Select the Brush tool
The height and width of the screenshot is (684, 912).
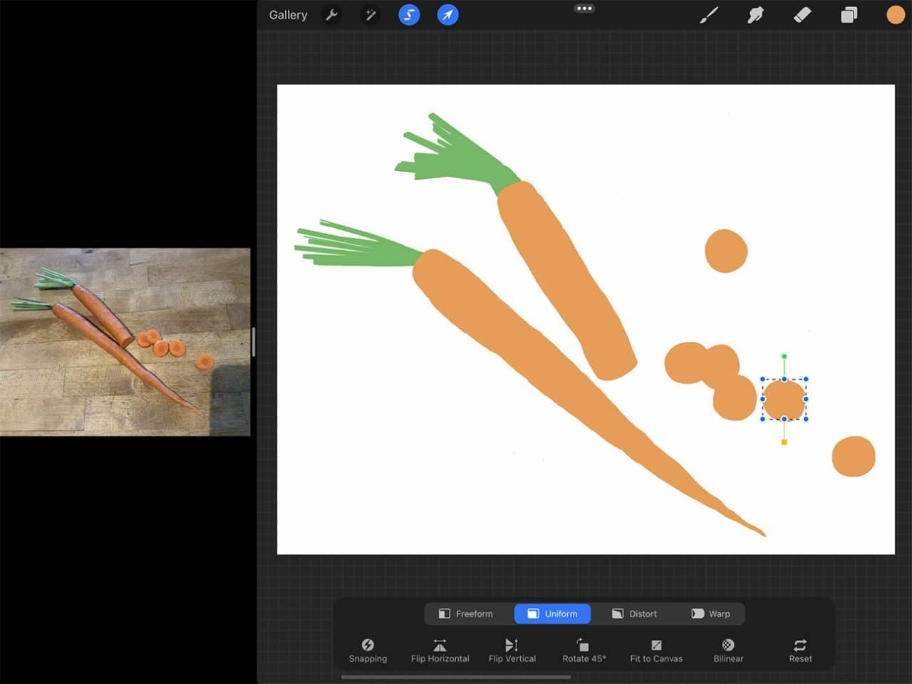pyautogui.click(x=710, y=14)
